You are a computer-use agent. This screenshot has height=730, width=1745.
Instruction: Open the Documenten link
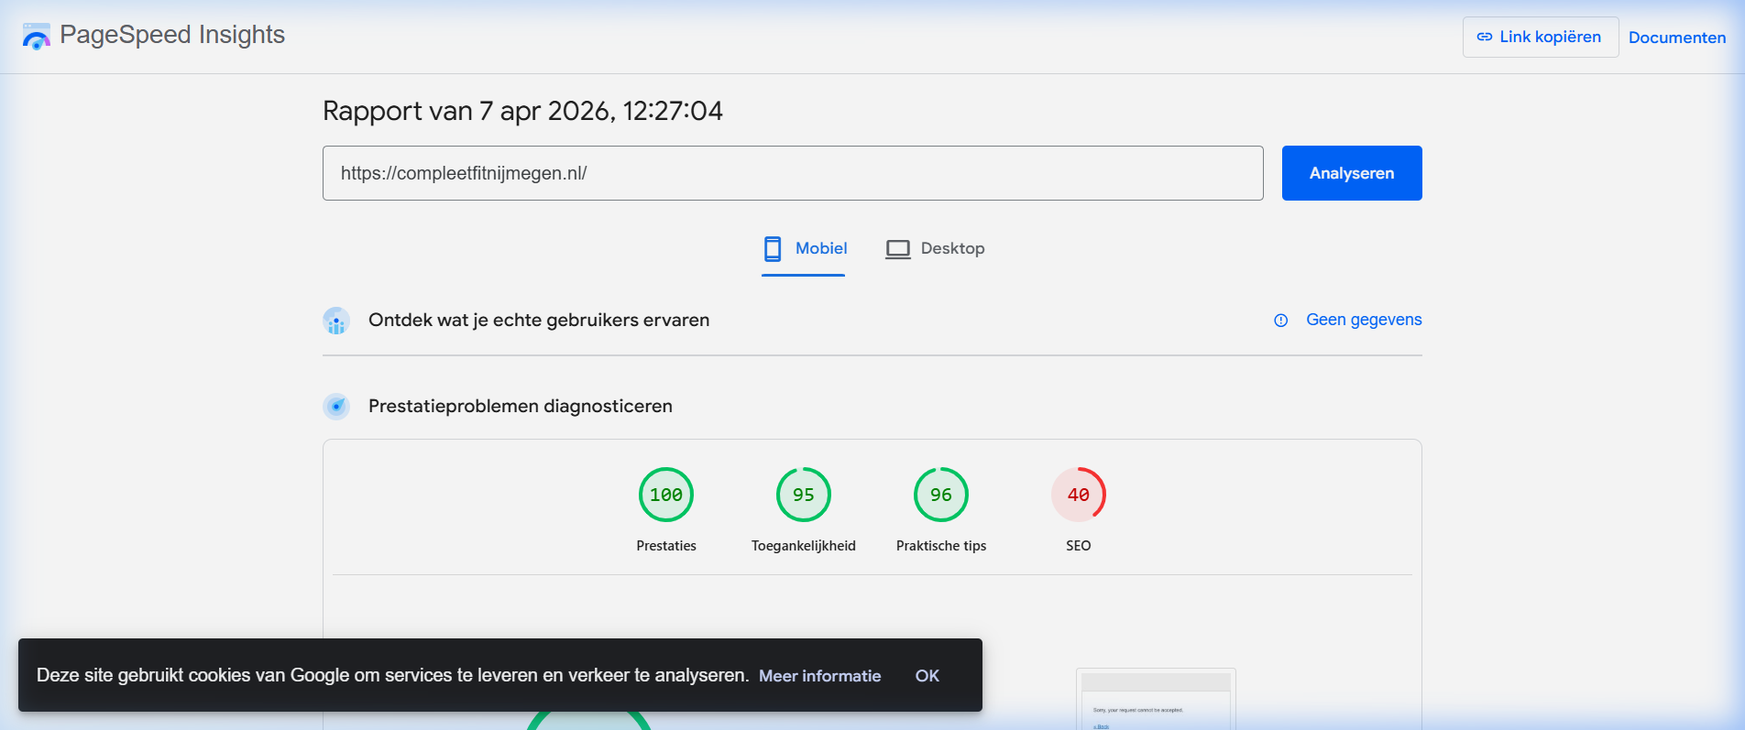(1677, 38)
